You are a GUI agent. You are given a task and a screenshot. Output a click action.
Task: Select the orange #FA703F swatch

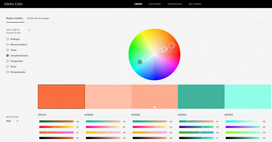coord(62,97)
